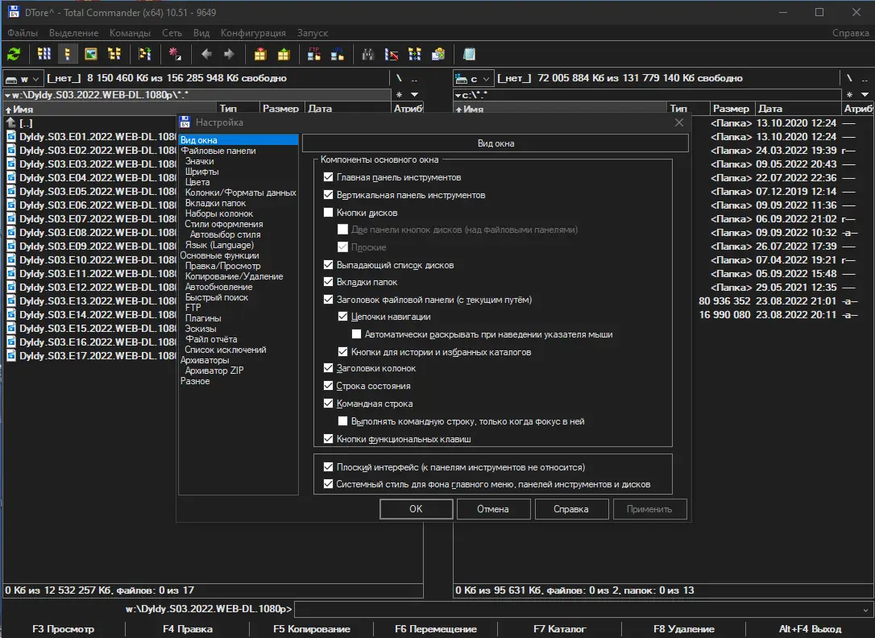This screenshot has width=875, height=638.
Task: Toggle the 'Командная строка' checkbox
Action: [328, 404]
